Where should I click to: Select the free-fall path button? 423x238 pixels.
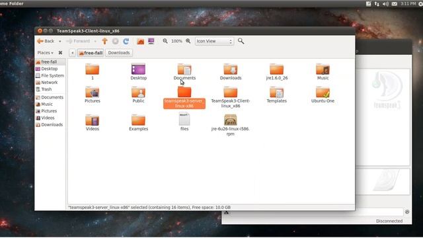coord(91,53)
